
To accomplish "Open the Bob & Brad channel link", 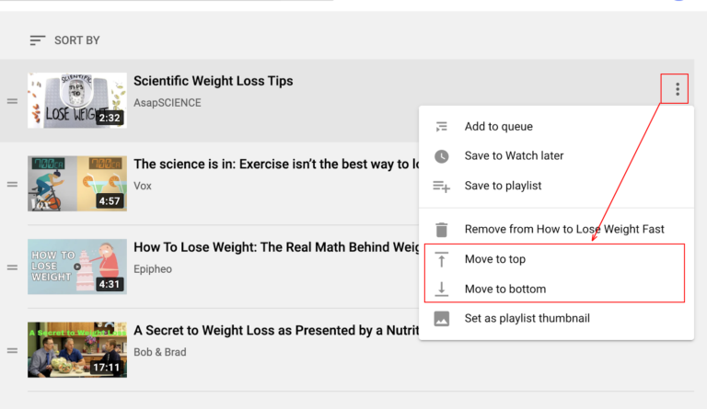I will coord(160,352).
